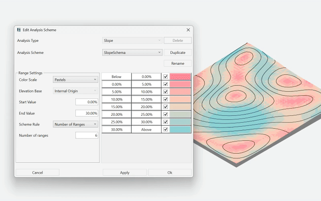This screenshot has height=201, width=321.
Task: Click the Start Value input field
Action: [x=87, y=102]
